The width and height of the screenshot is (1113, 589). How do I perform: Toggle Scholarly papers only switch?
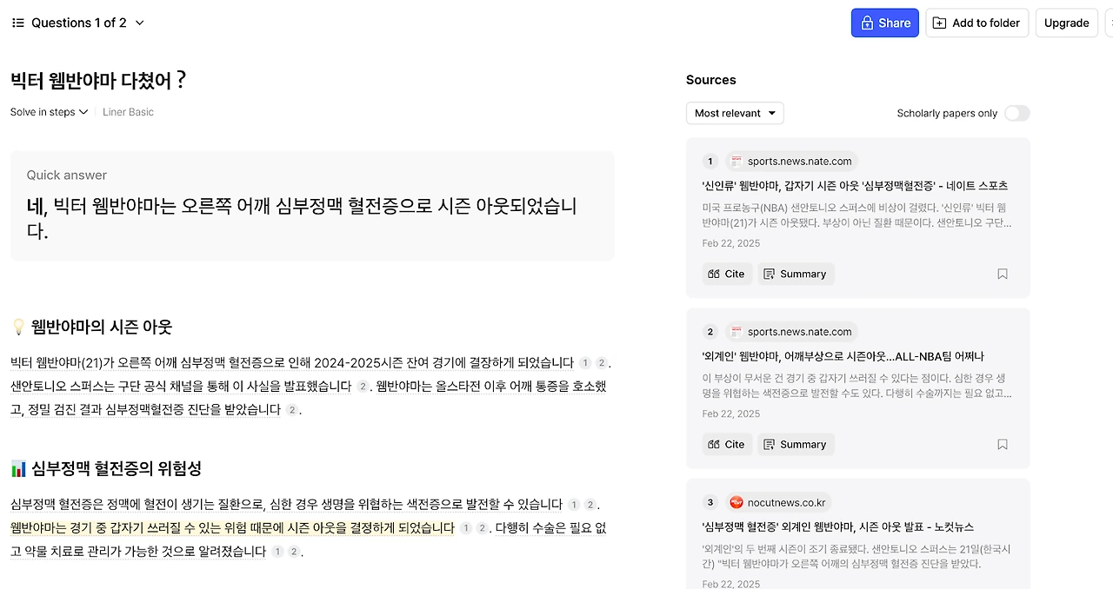click(x=1016, y=113)
